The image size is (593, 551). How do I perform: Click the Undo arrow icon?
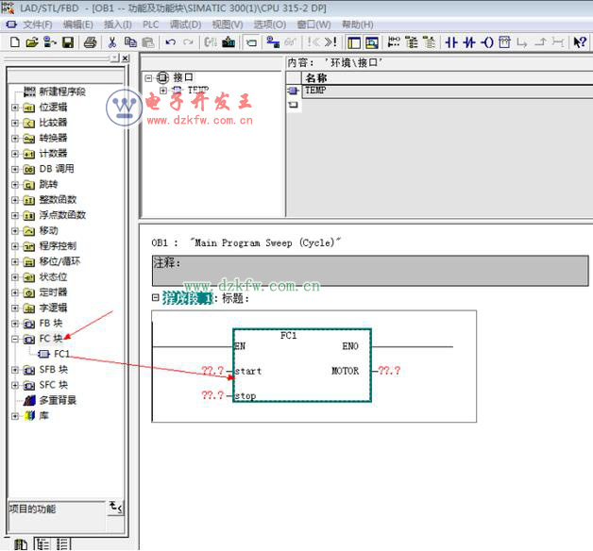pyautogui.click(x=171, y=42)
